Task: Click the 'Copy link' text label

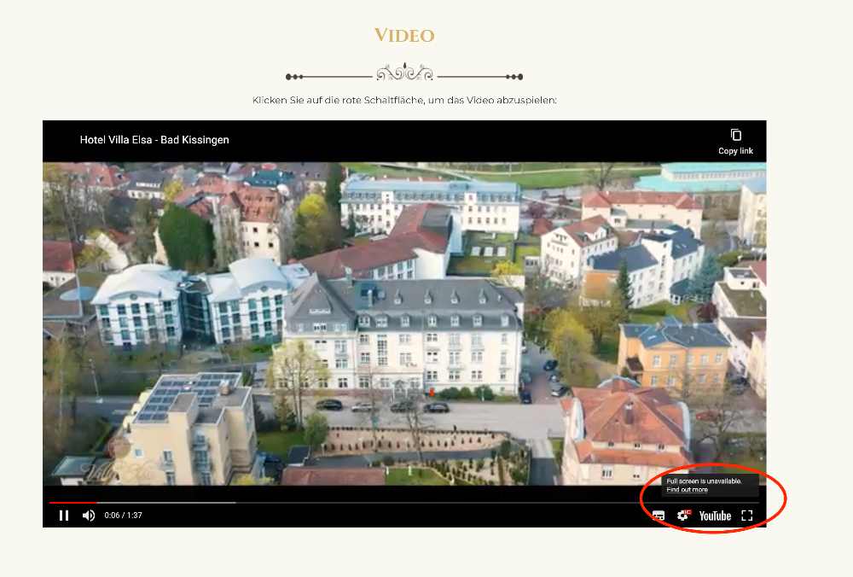Action: [x=735, y=151]
